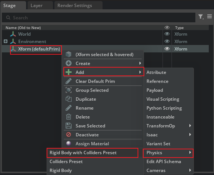This screenshot has width=214, height=175.
Task: Sort by Name (Old to New) header
Action: 23,28
